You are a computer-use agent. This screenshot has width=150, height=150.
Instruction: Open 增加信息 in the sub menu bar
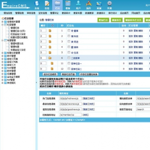[x=8, y=13]
